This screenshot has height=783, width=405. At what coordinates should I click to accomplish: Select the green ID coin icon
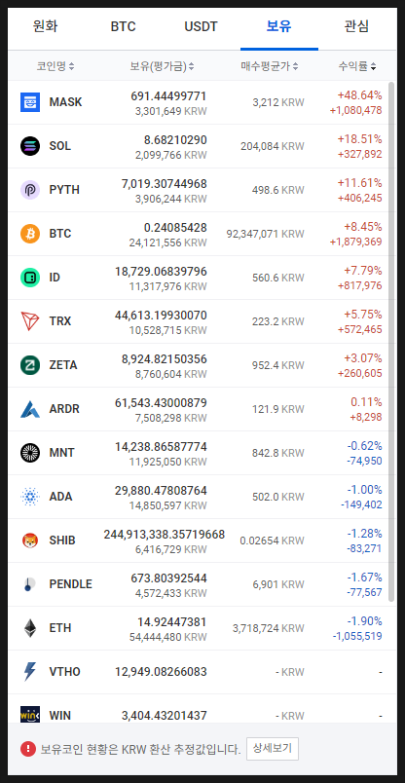coord(30,278)
